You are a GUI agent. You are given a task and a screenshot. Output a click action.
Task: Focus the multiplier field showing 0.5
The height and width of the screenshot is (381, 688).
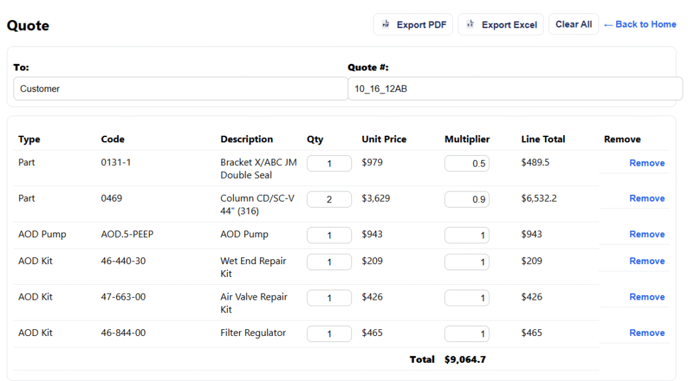pos(467,163)
